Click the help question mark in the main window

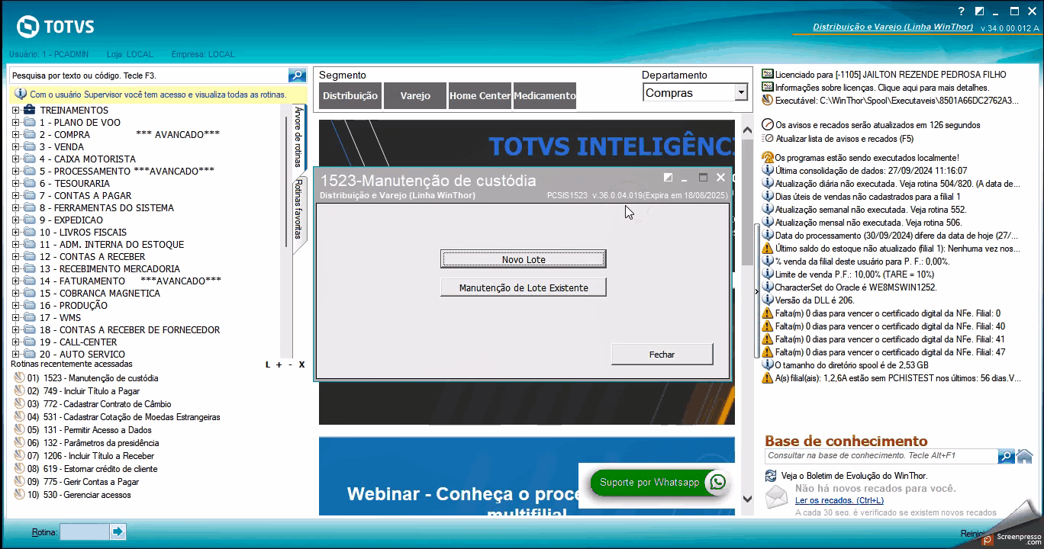962,11
